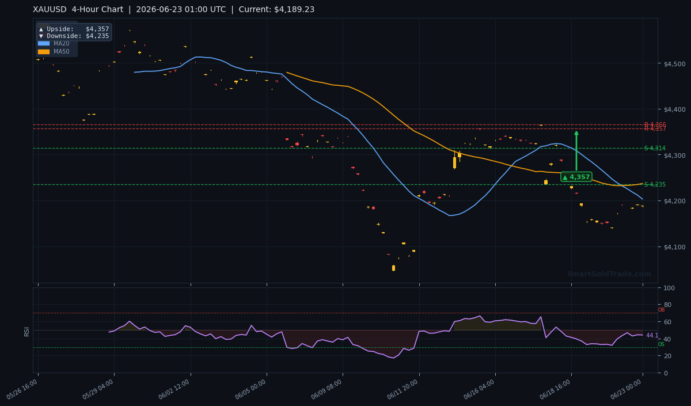Click the 100 label on RSI scale
Image resolution: width=691 pixels, height=406 pixels.
tap(669, 288)
